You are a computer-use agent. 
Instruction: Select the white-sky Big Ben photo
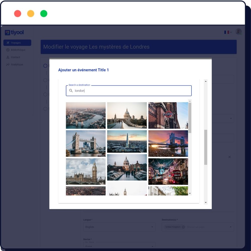click(127, 189)
